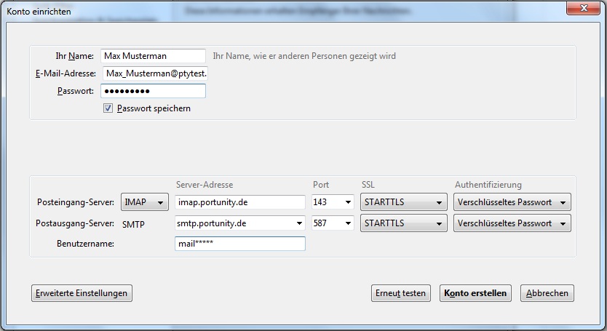607x331 pixels.
Task: Click the imap.portunity.de server address field
Action: (x=240, y=202)
